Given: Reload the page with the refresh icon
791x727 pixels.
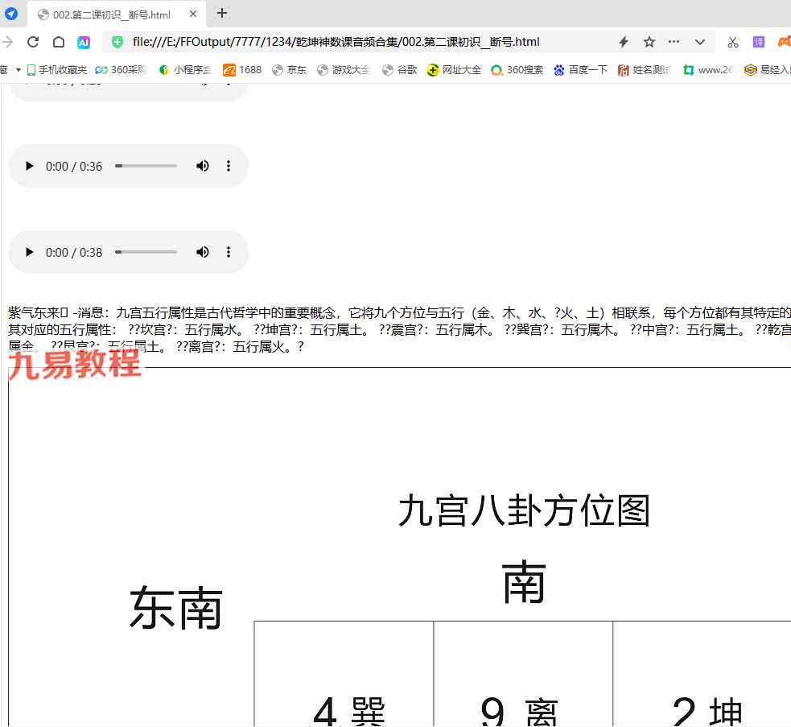Looking at the screenshot, I should pos(33,42).
